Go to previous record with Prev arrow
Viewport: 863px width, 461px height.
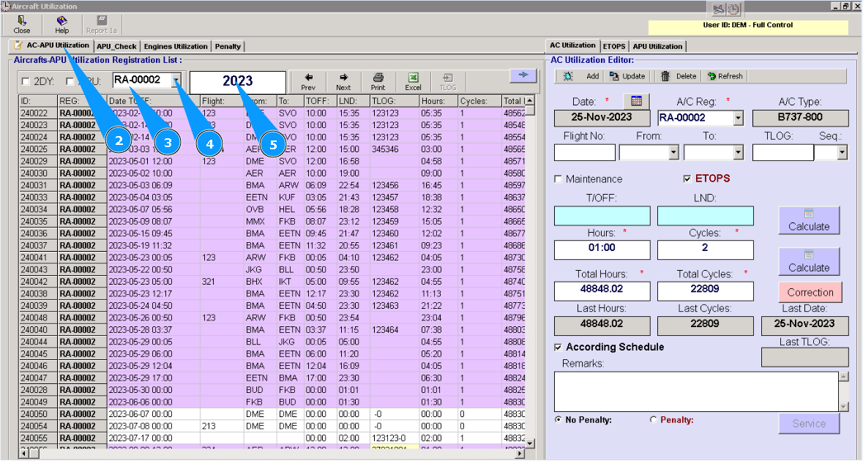click(x=308, y=81)
